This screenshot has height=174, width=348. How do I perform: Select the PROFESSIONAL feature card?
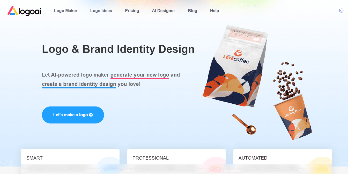(176, 158)
